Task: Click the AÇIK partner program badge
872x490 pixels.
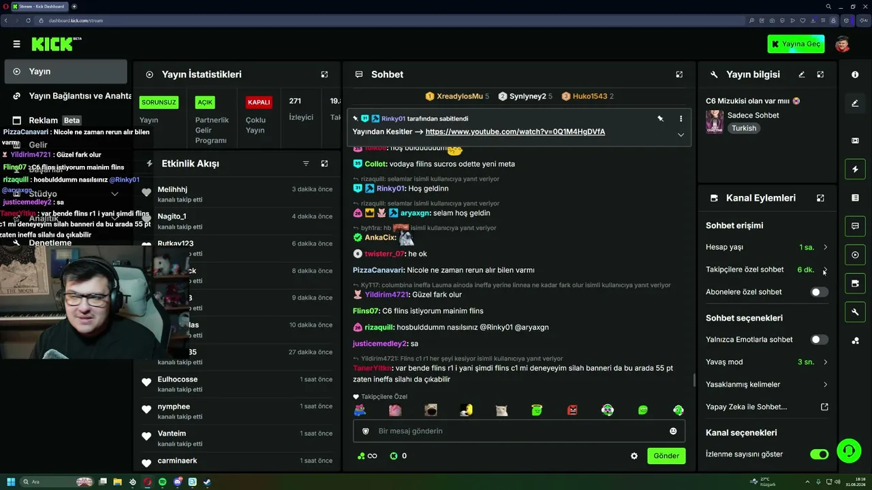Action: click(x=205, y=102)
